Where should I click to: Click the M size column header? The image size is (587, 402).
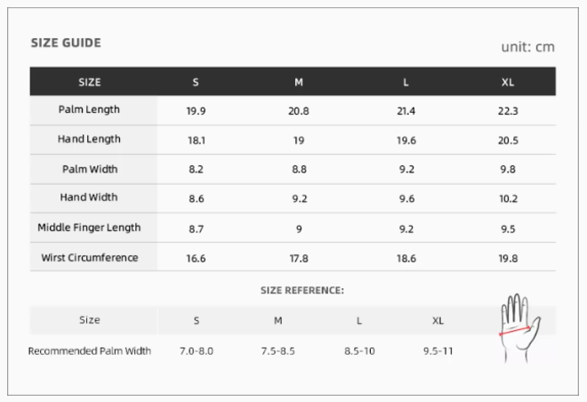(299, 82)
